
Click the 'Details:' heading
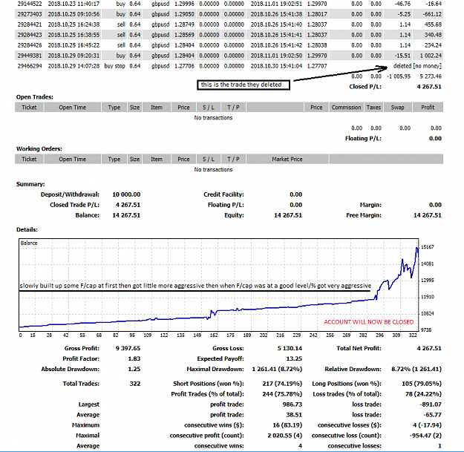click(27, 230)
